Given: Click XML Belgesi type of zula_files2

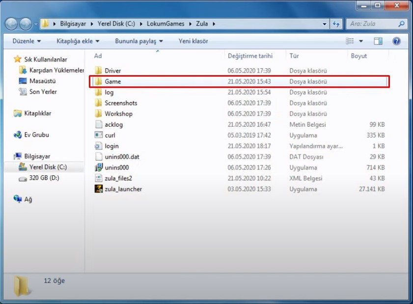Looking at the screenshot, I should click(x=306, y=178).
